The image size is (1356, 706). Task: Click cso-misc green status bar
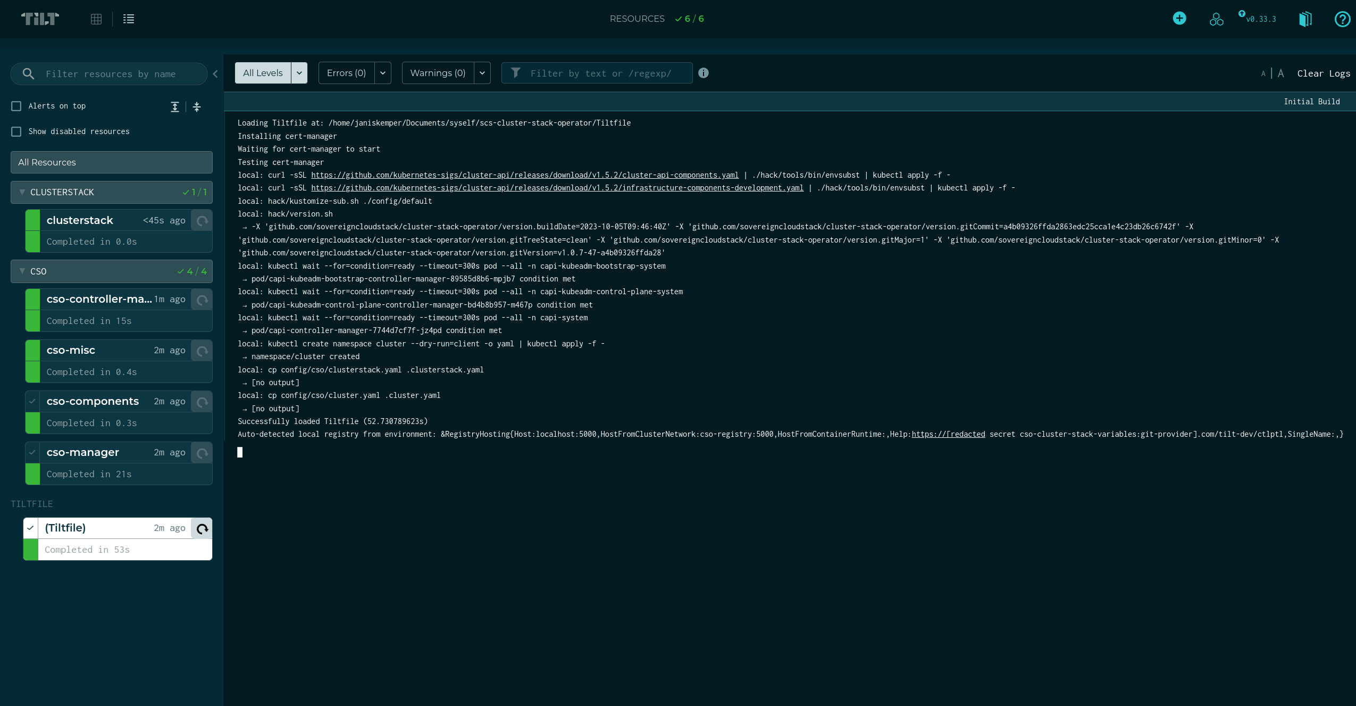click(x=32, y=361)
